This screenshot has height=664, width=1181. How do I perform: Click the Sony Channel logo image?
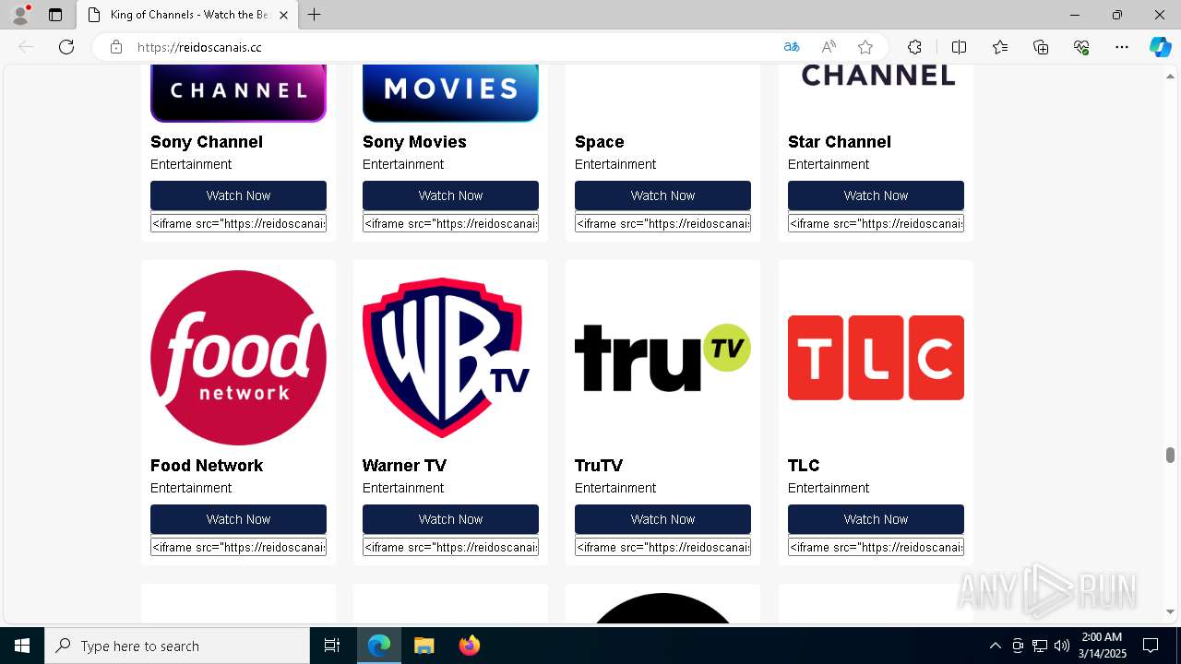[x=238, y=93]
